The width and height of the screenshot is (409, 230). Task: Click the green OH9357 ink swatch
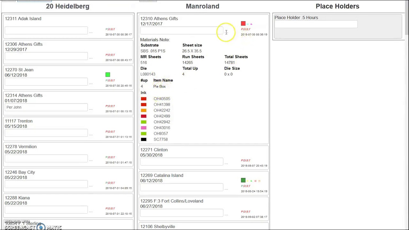pos(143,134)
